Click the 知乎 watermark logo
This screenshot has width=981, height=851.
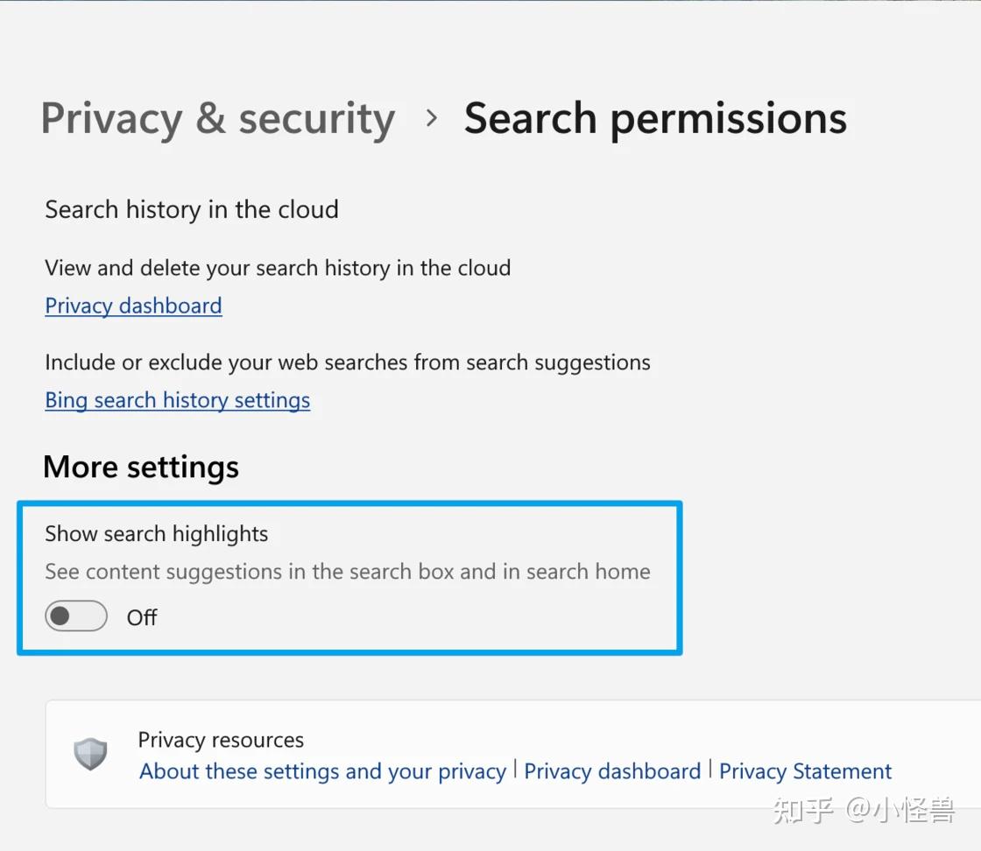click(x=802, y=810)
